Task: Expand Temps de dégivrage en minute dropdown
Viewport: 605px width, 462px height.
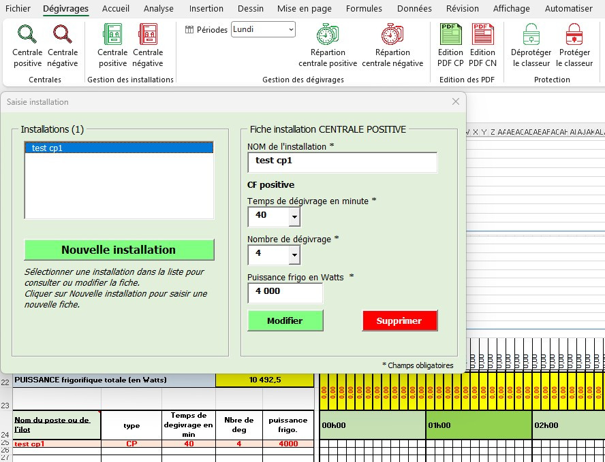Action: [x=294, y=217]
